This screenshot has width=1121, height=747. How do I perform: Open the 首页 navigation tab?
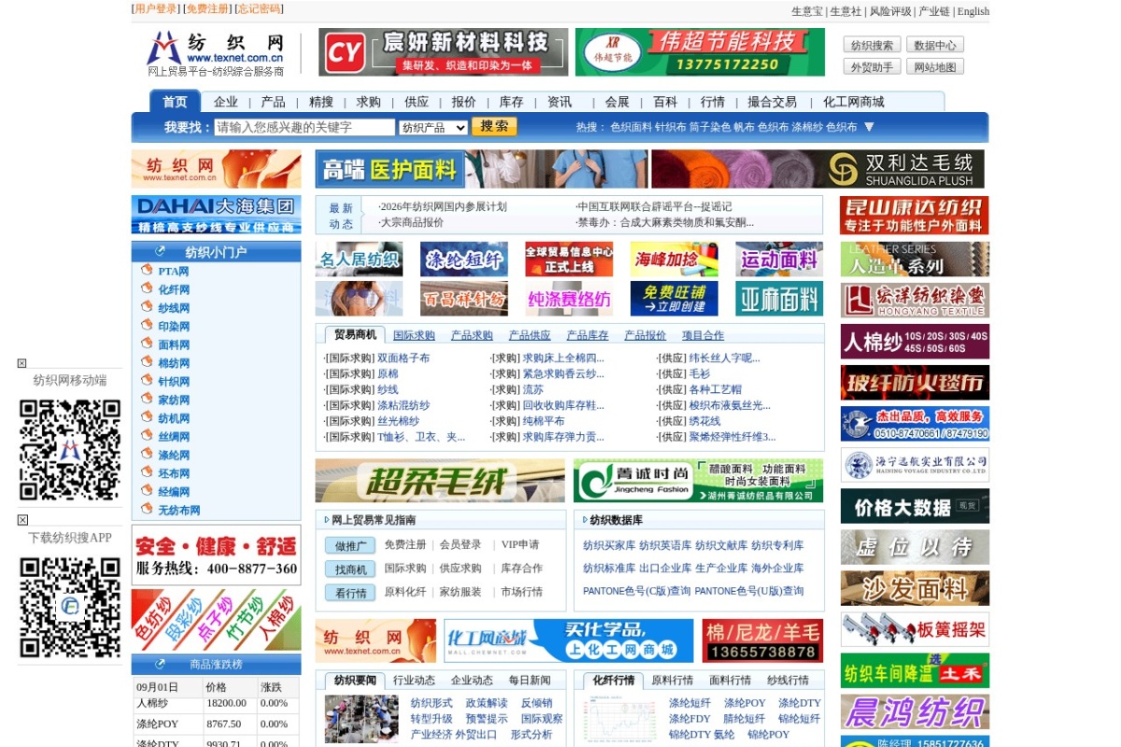175,102
